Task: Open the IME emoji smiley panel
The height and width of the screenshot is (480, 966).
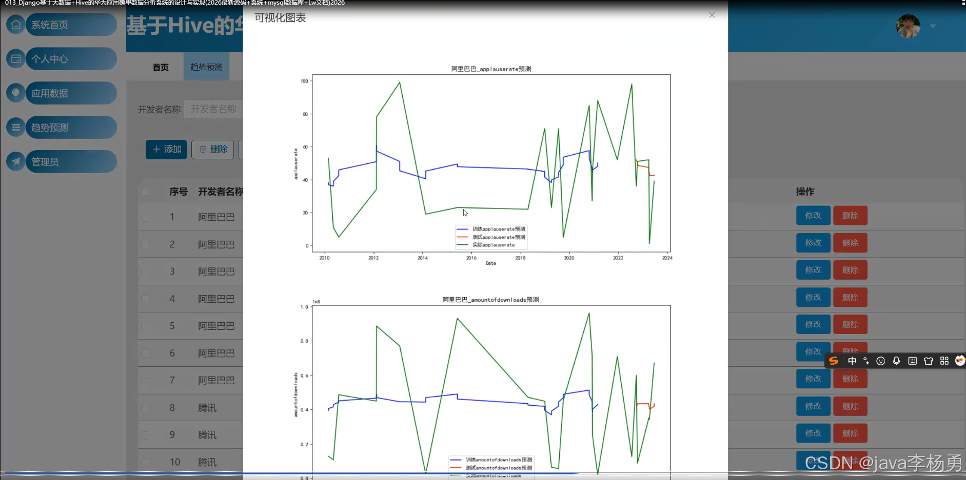Action: pyautogui.click(x=881, y=361)
